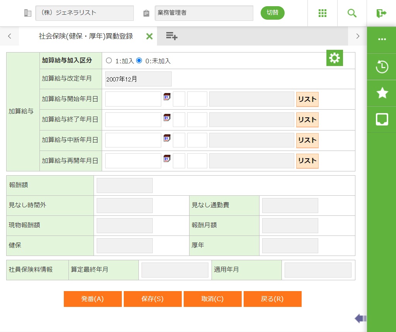Open the green gear settings icon
Screen dimensions: 396x332
335,58
